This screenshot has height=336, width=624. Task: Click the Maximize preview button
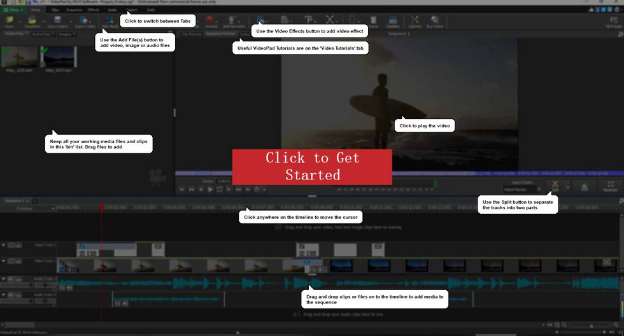click(x=610, y=186)
